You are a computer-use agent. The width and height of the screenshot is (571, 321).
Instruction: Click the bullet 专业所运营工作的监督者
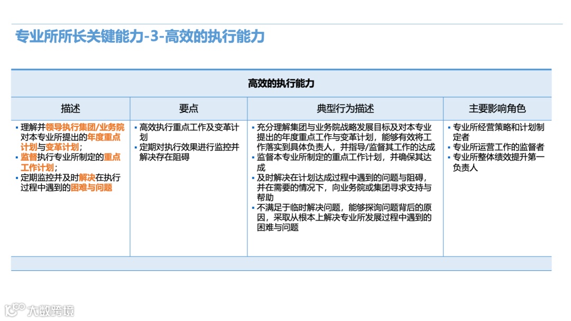coord(496,147)
